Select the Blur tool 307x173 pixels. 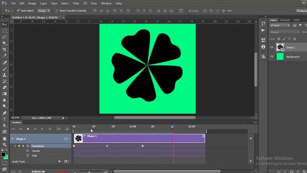(4, 100)
